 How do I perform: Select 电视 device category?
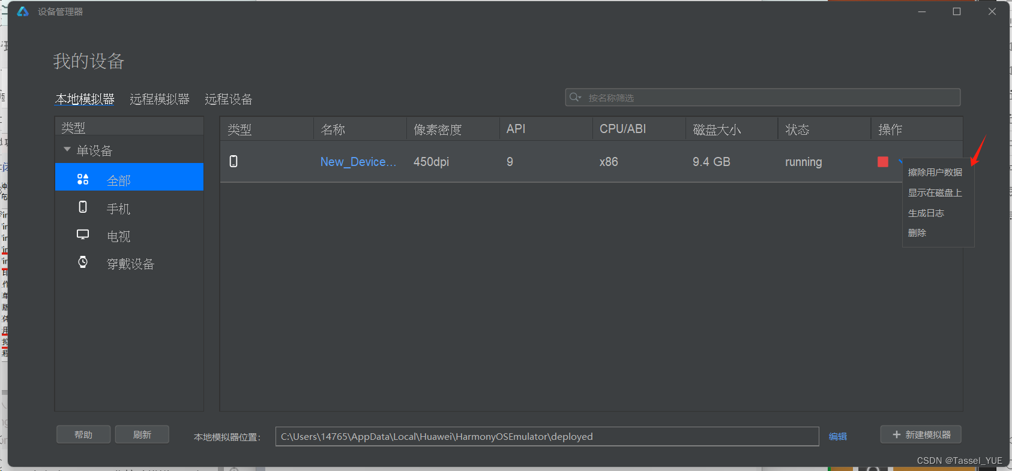pos(129,236)
